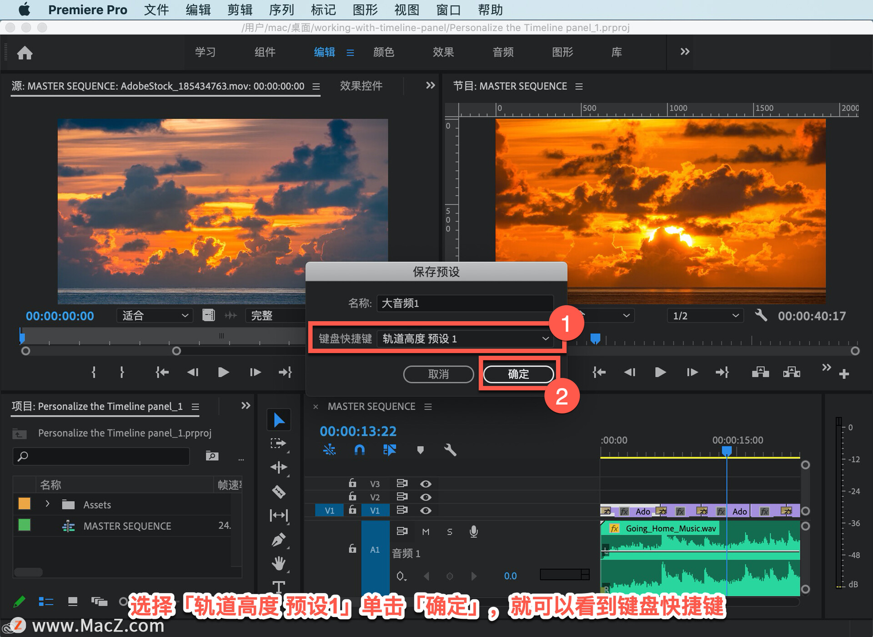
Task: Open the 1/2 playback resolution dropdown
Action: [x=705, y=316]
